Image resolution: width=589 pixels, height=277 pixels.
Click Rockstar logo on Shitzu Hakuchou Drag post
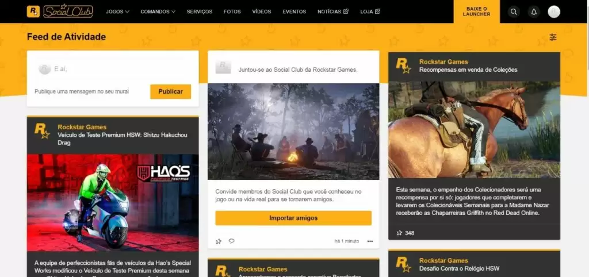pos(42,132)
